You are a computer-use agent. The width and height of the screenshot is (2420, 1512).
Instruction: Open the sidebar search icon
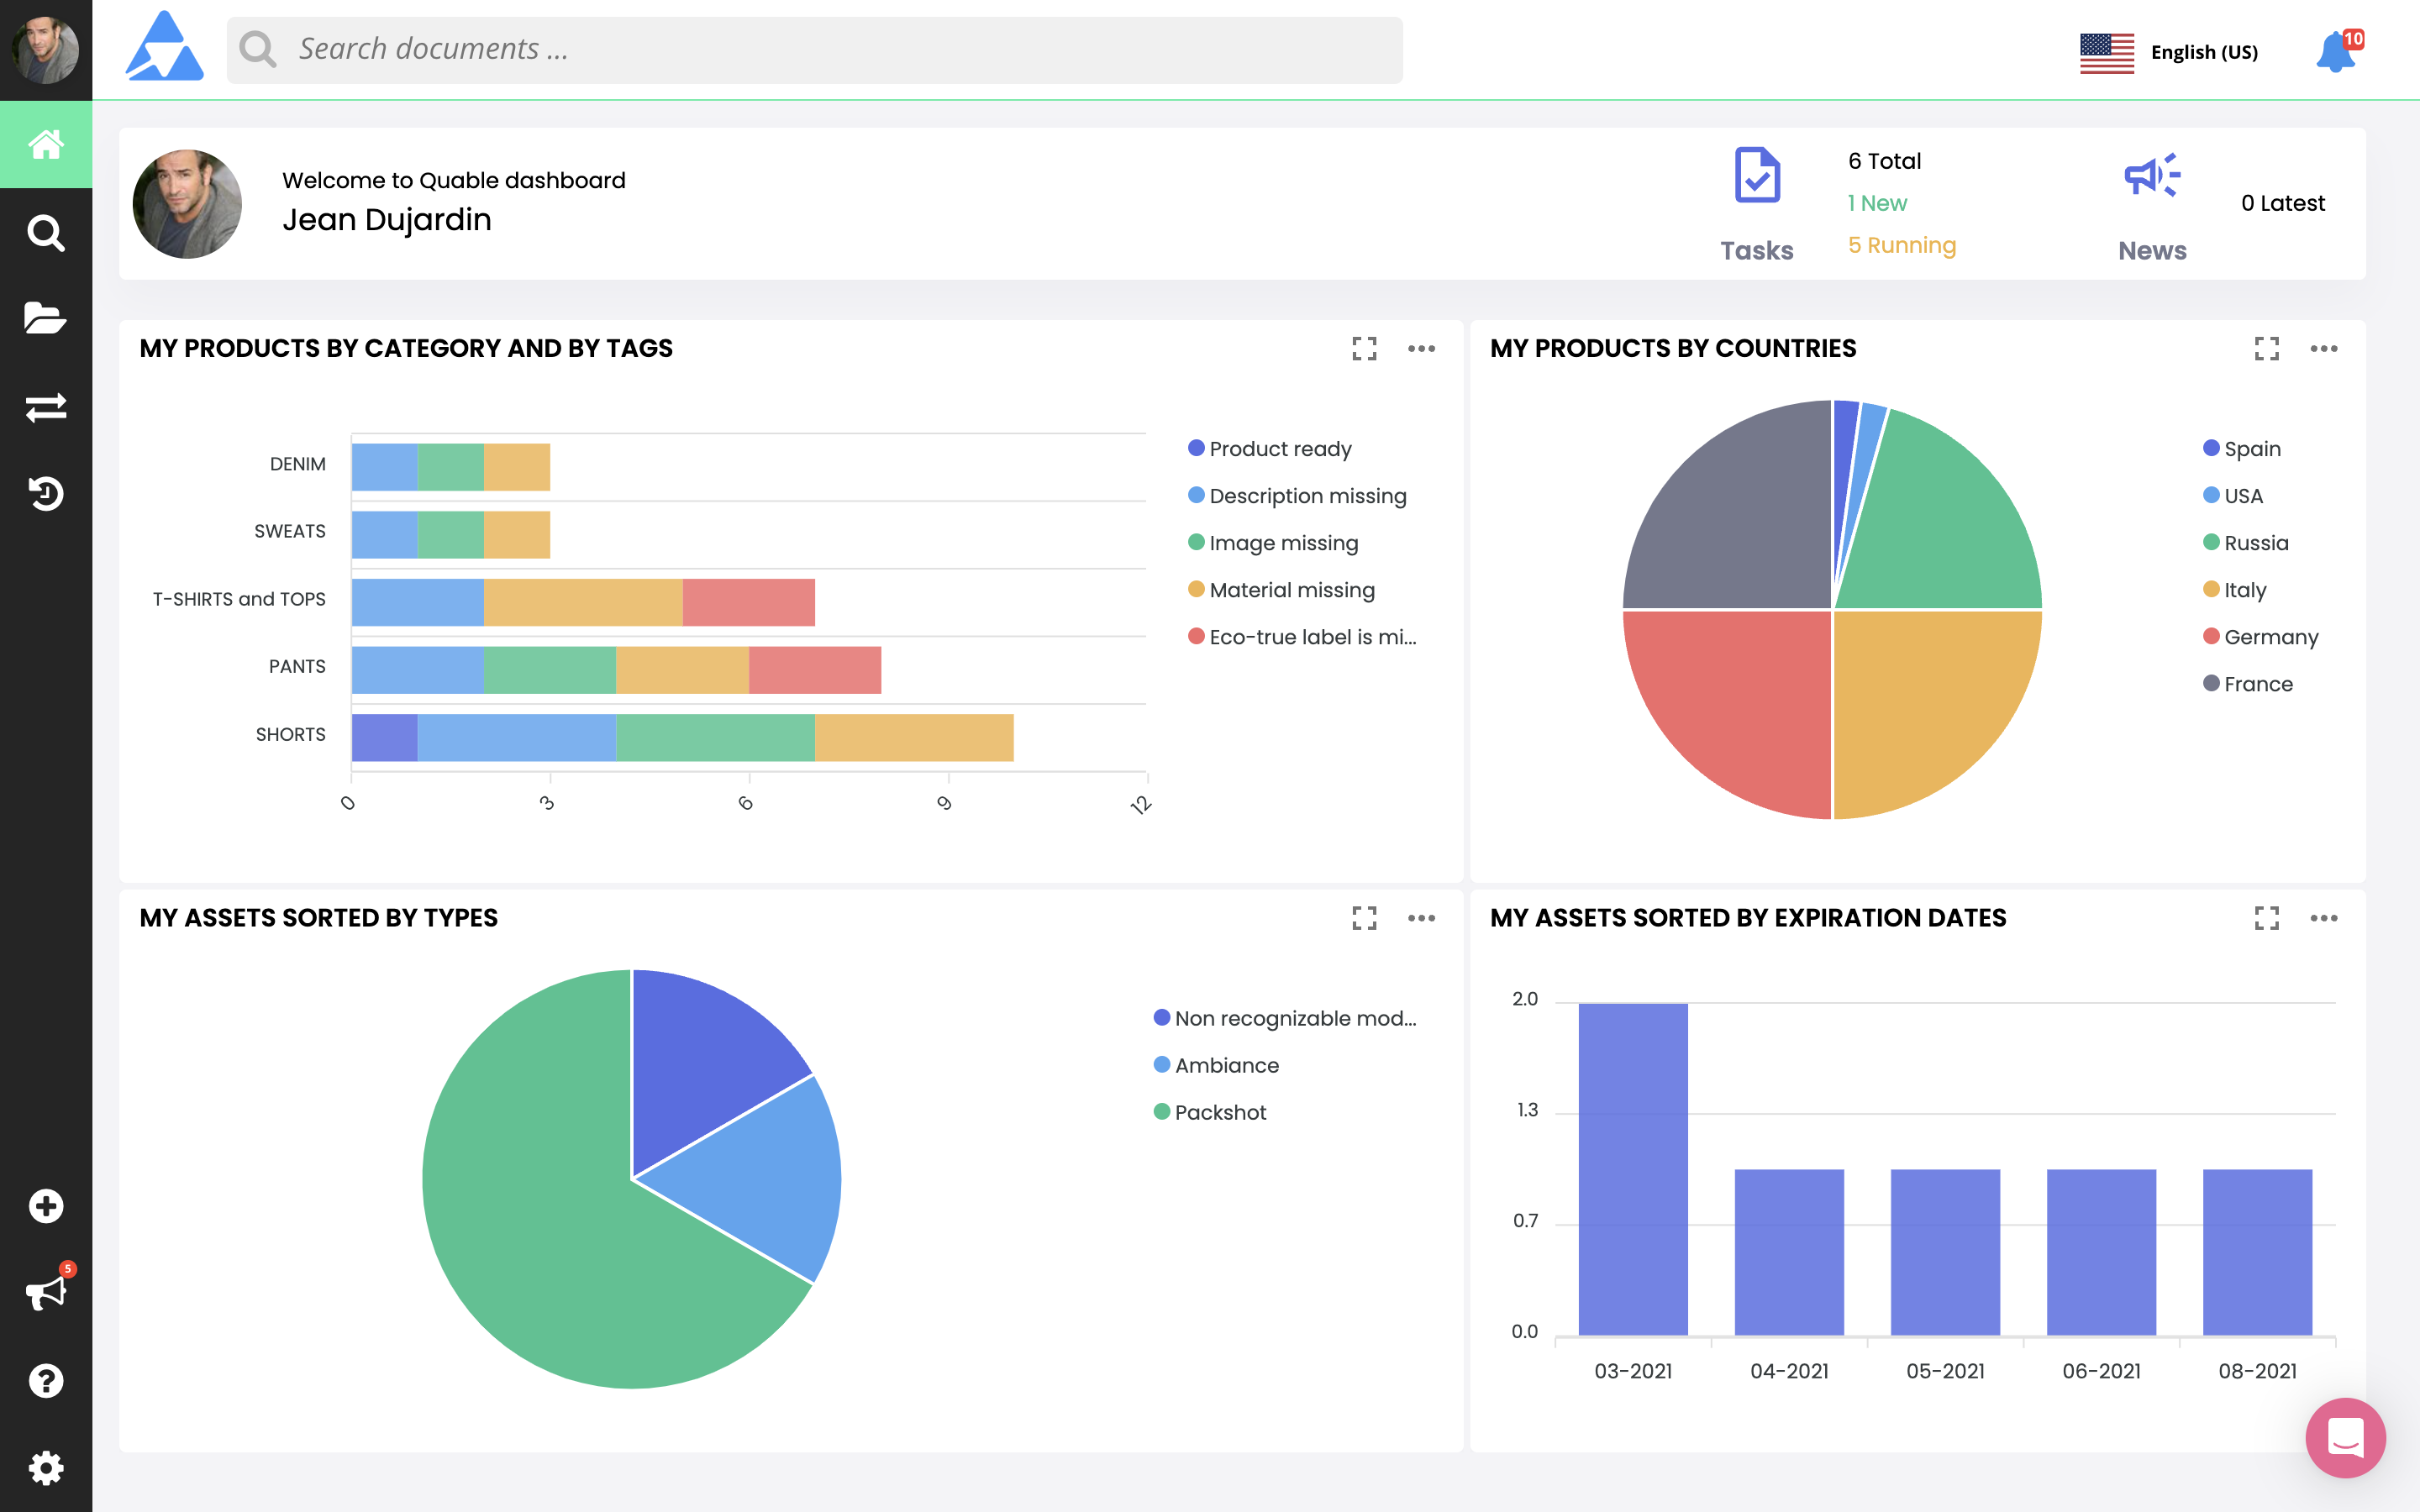point(46,233)
